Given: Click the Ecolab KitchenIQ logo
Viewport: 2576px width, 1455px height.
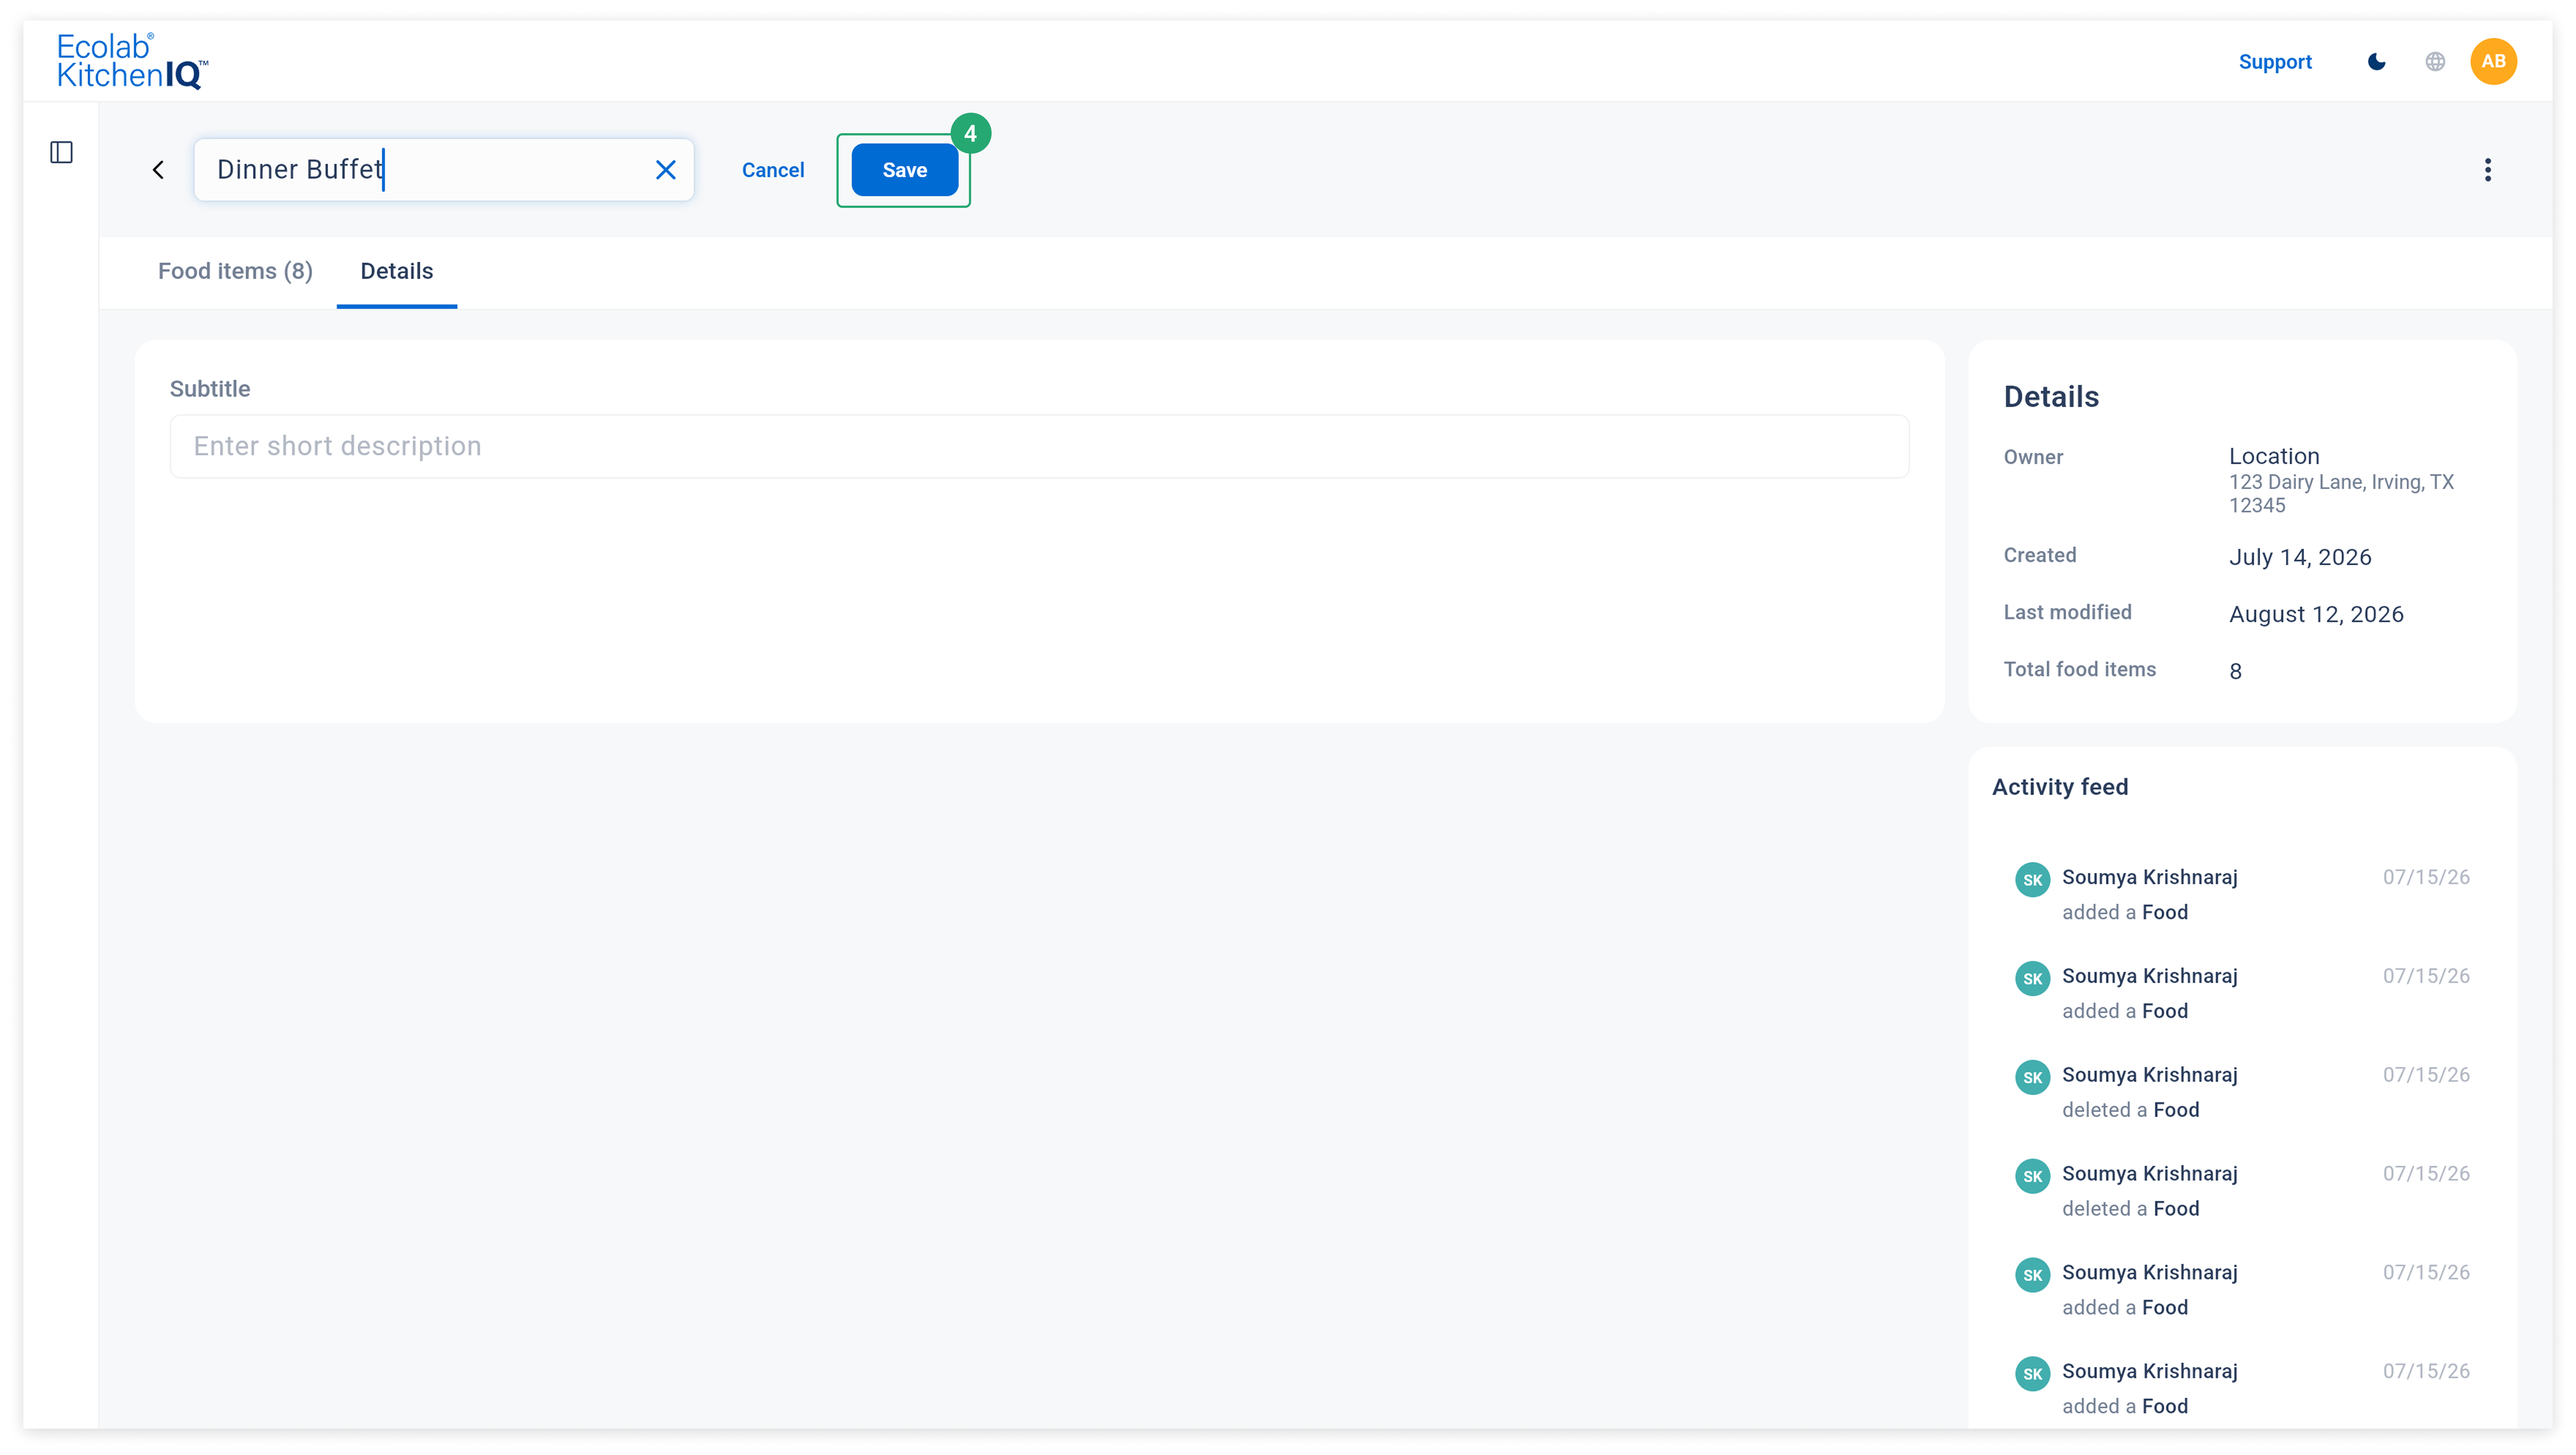Looking at the screenshot, I should coord(132,61).
